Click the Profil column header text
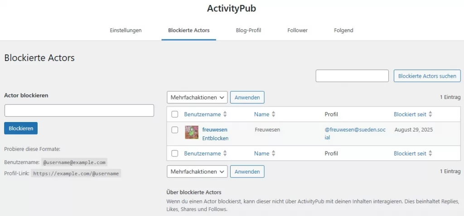 [x=331, y=114]
